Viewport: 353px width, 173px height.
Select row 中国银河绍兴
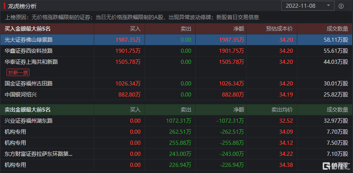pyautogui.click(x=176, y=95)
